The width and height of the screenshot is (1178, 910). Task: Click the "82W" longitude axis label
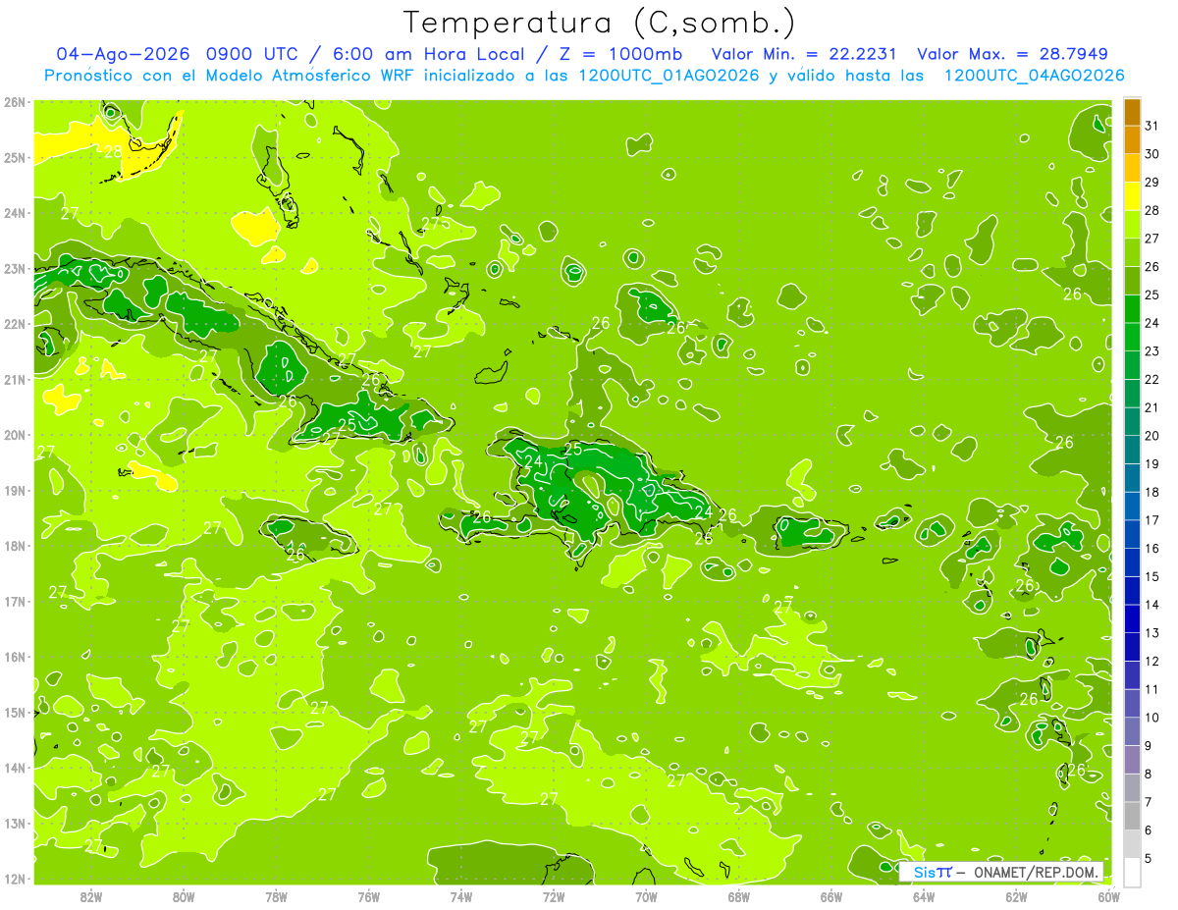tap(91, 897)
